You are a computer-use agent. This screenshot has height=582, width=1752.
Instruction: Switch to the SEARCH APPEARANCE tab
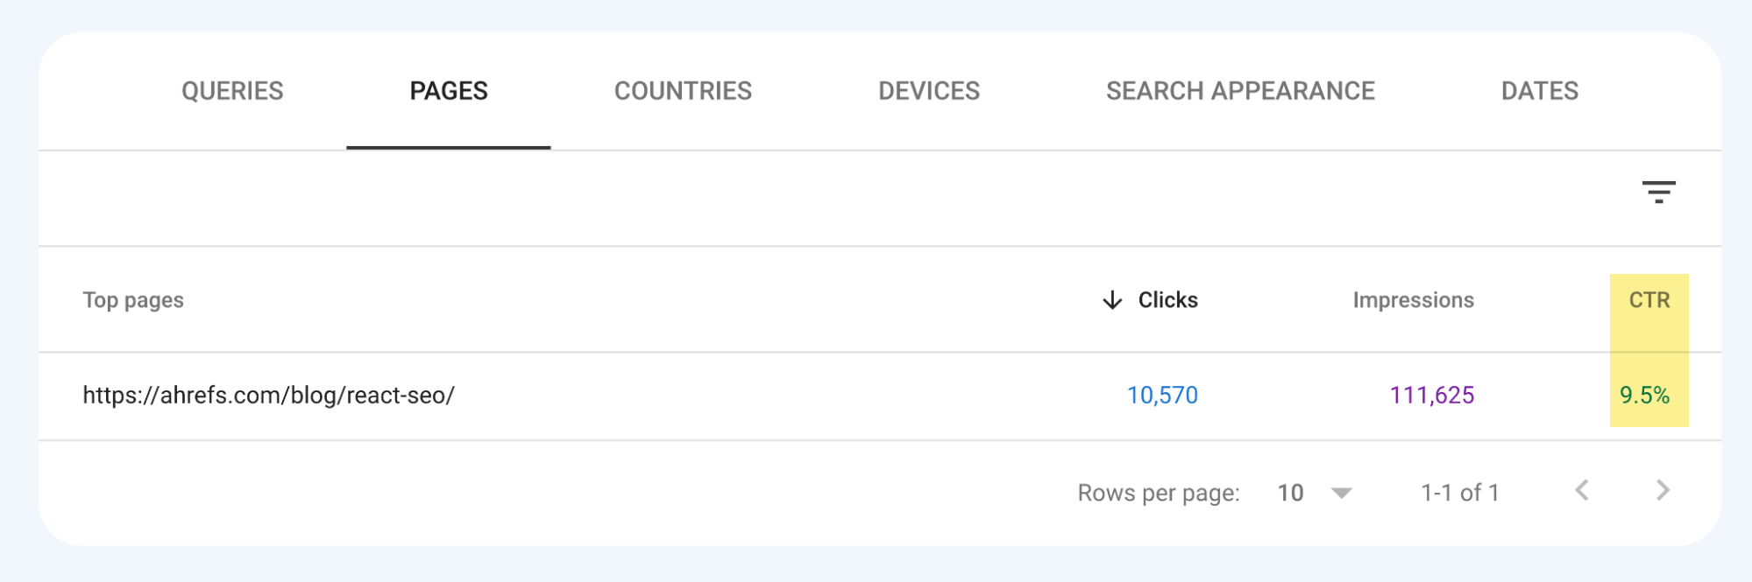point(1240,90)
